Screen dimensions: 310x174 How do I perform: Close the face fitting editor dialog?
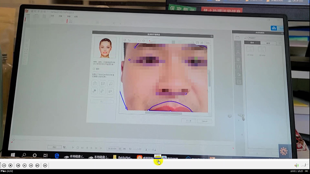click(x=212, y=36)
